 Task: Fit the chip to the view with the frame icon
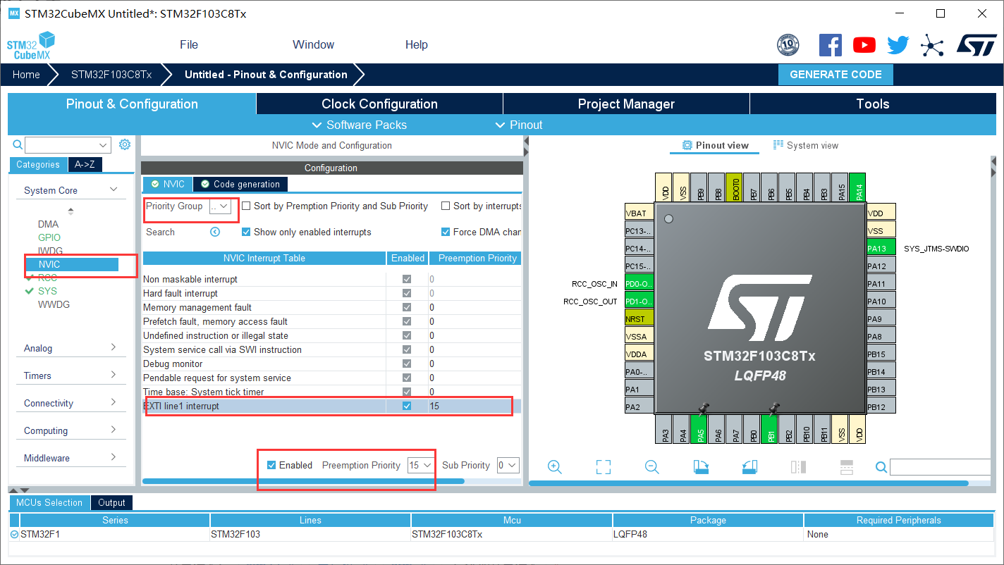(603, 466)
